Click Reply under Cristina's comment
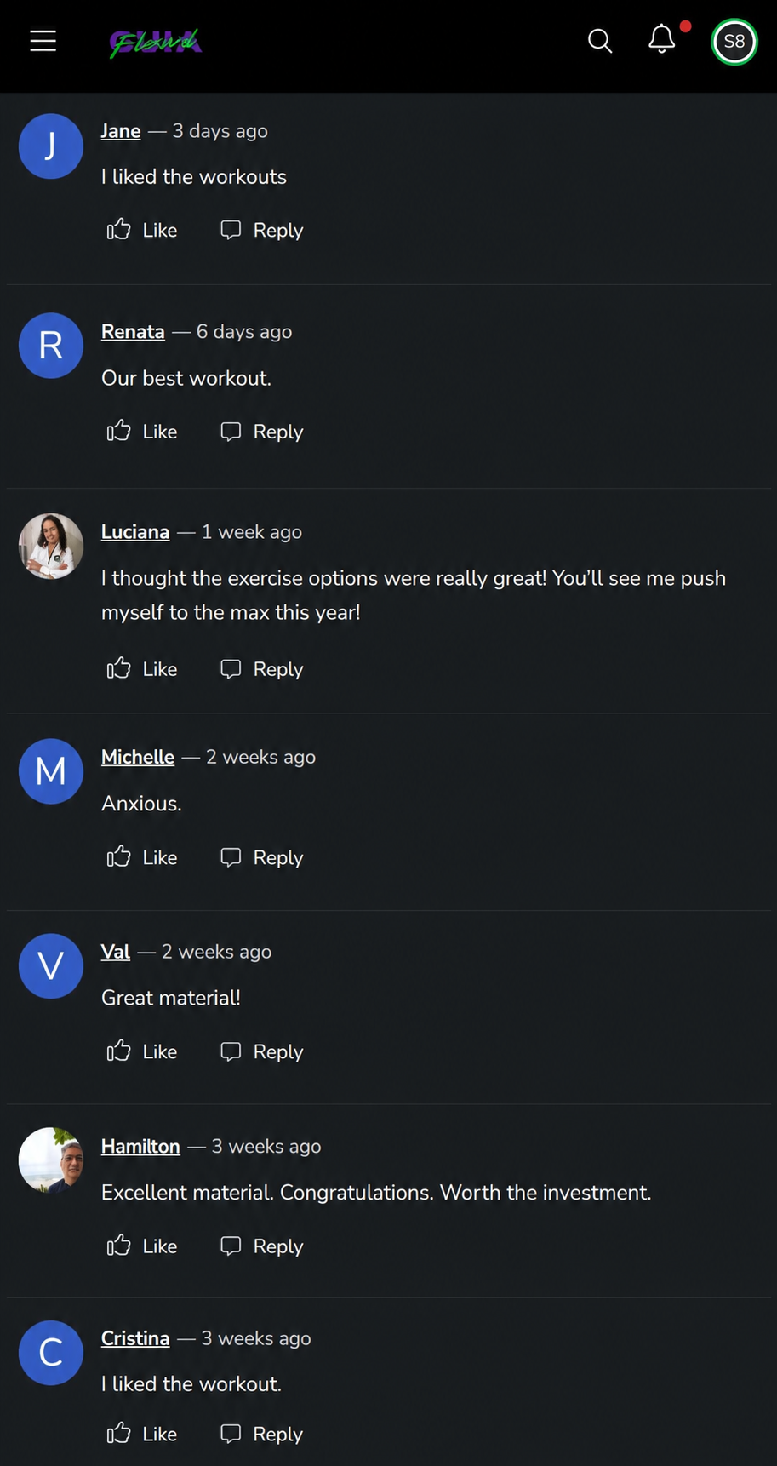Image resolution: width=777 pixels, height=1466 pixels. click(261, 1434)
